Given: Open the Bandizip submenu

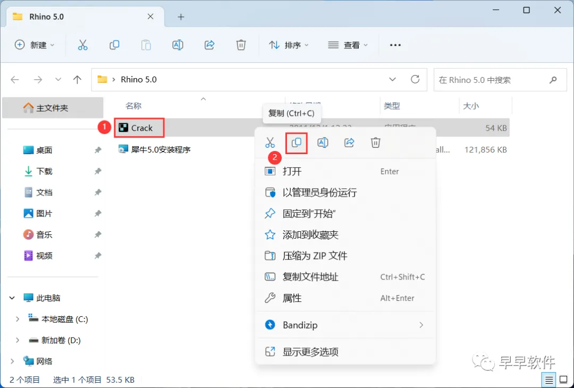Looking at the screenshot, I should click(345, 325).
